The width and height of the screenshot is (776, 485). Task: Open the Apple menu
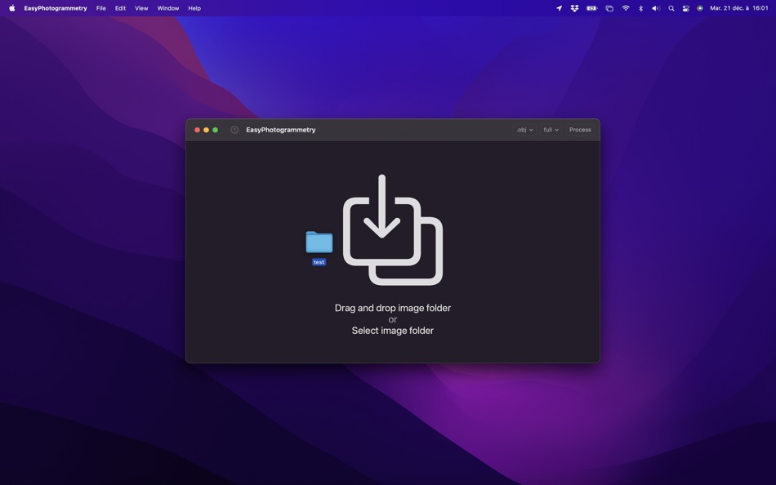click(x=12, y=8)
